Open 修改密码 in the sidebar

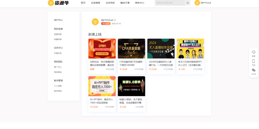click(x=58, y=91)
